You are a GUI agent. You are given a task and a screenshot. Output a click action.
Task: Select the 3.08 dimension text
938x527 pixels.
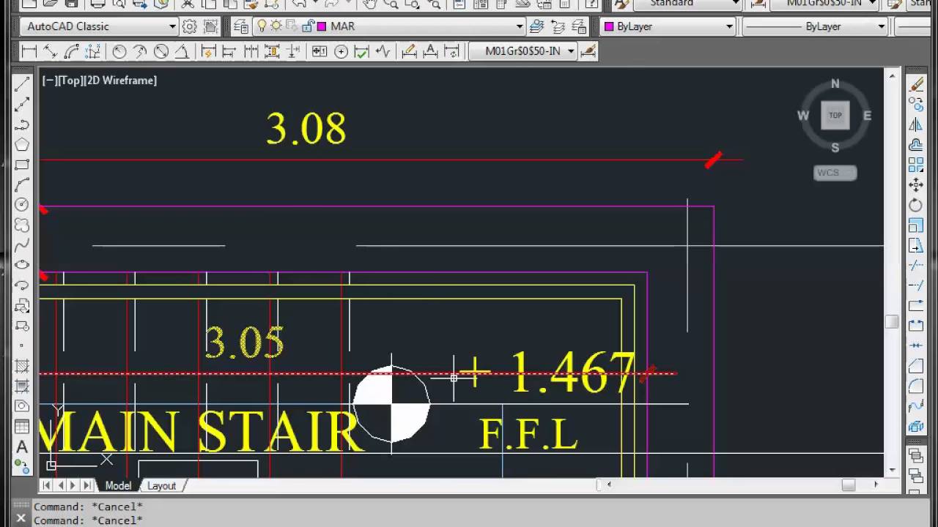(306, 129)
